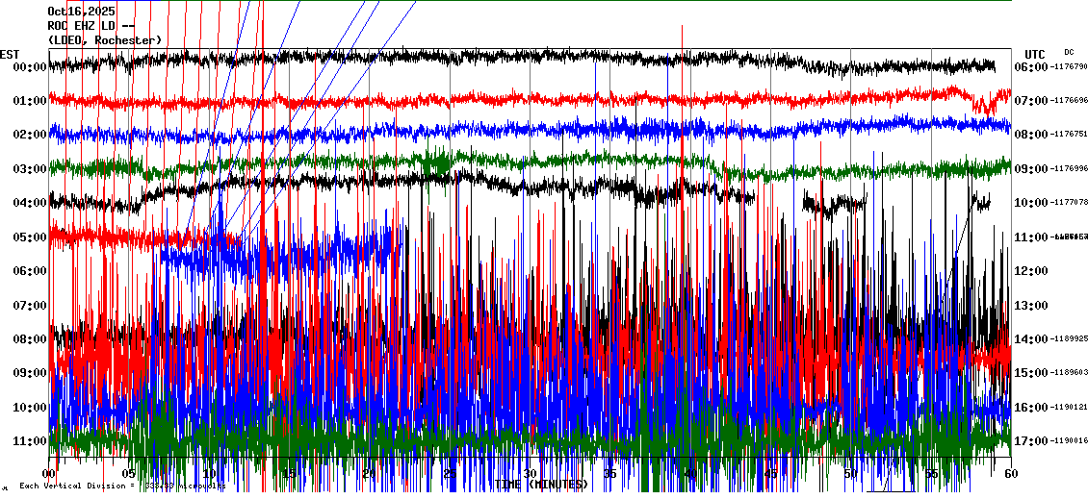The height and width of the screenshot is (499, 1088).
Task: Click the 60 minute axis tick
Action: tap(1010, 474)
